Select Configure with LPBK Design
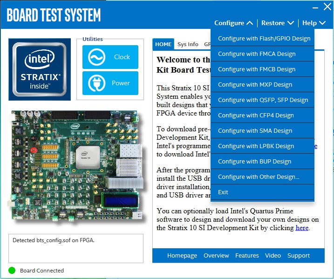This screenshot has width=334, height=279. [262, 146]
